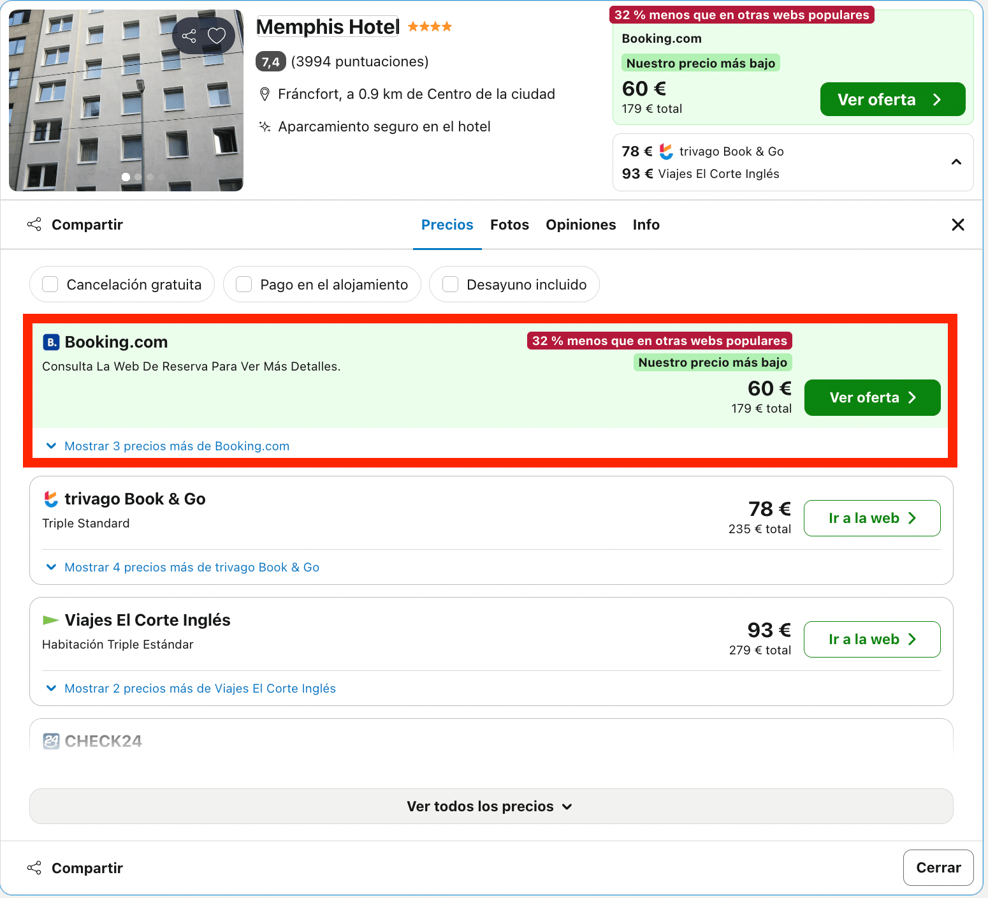Click the location pin icon next to Fráncfort
988x898 pixels.
(x=265, y=94)
